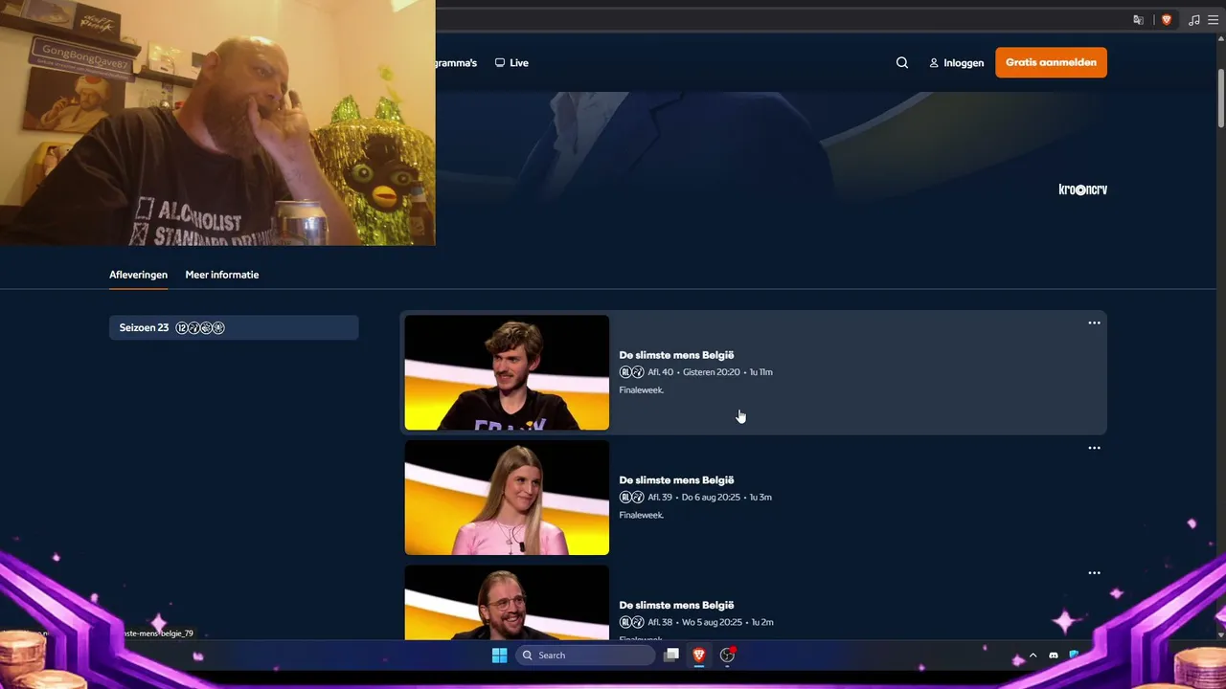Open the browser media control music icon
This screenshot has height=689, width=1226.
(1194, 19)
